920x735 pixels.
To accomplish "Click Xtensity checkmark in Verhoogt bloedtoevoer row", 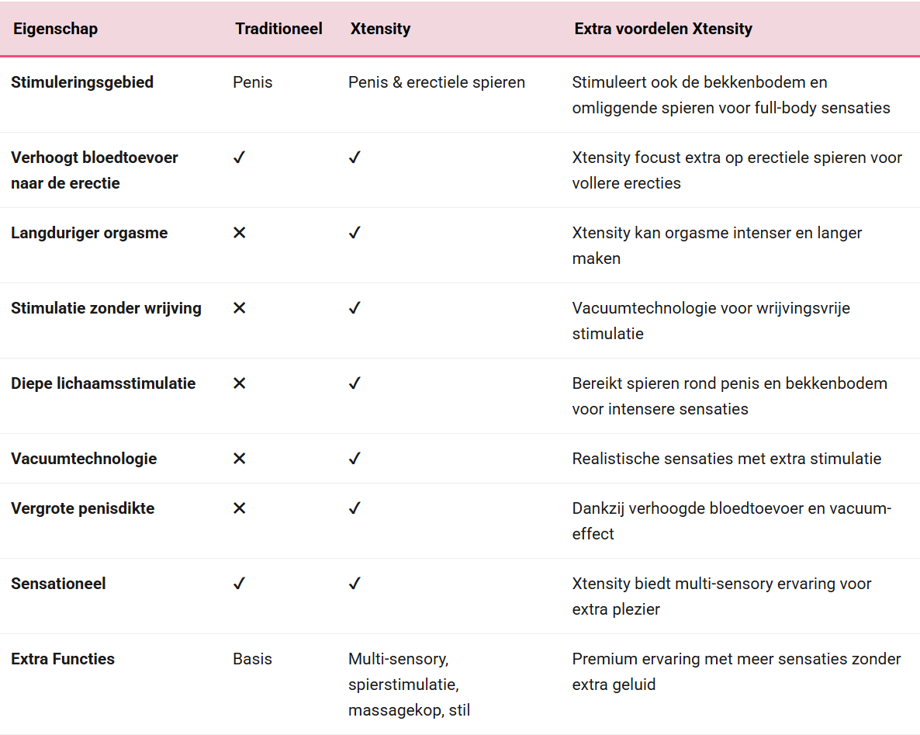I will point(355,158).
